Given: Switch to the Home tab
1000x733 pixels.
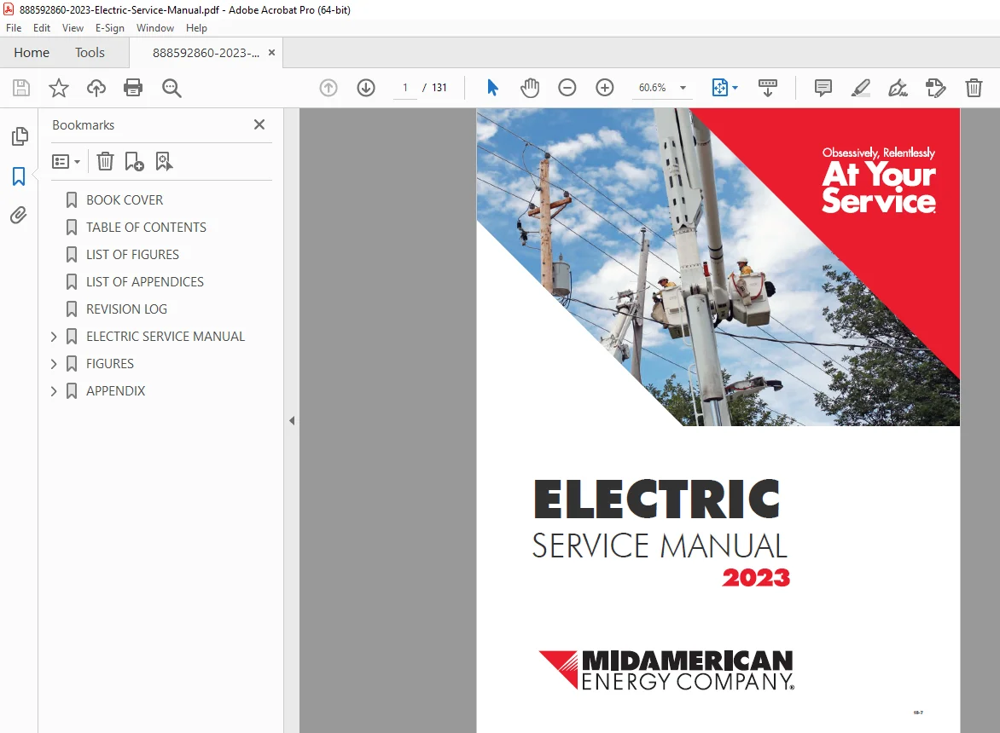Looking at the screenshot, I should pyautogui.click(x=32, y=53).
